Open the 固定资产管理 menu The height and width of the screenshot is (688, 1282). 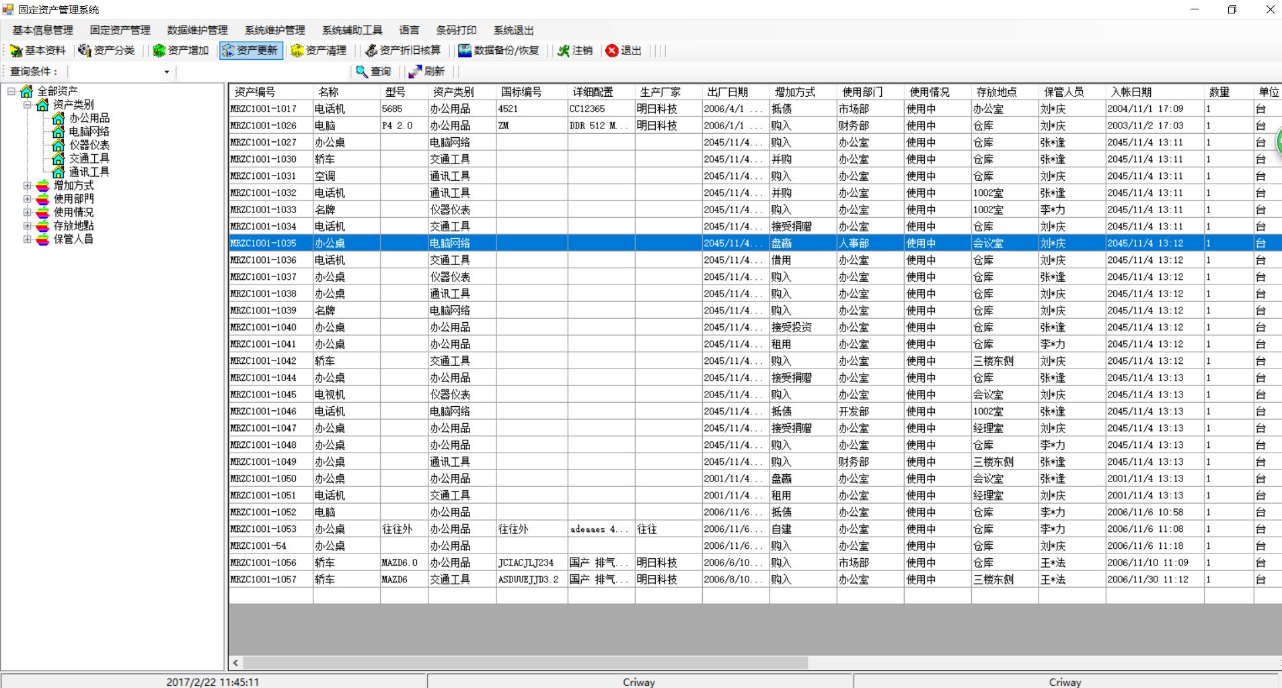pyautogui.click(x=120, y=30)
